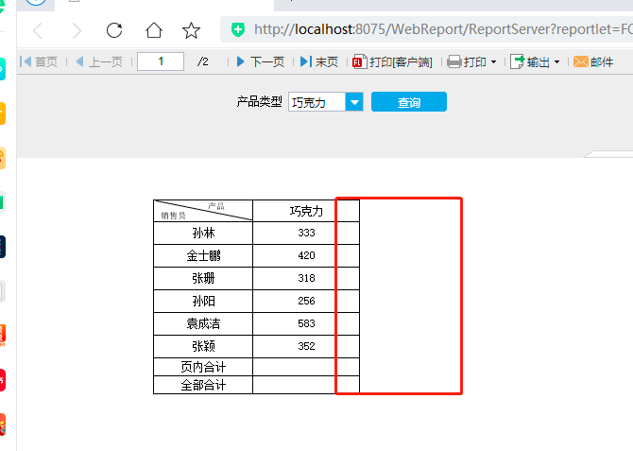This screenshot has height=451, width=633.
Task: Click the printer icon (打印)
Action: pos(454,61)
